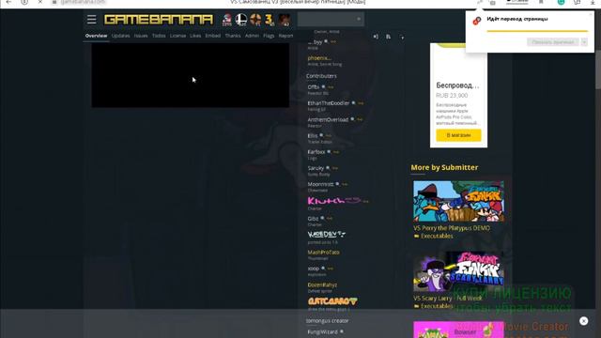This screenshot has width=601, height=338.
Task: Click the login icon in header
Action: click(x=376, y=37)
